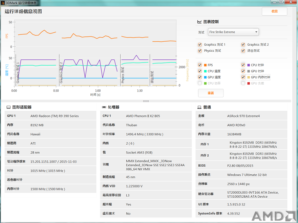Click the 信息 button
The image size is (298, 223).
[x=274, y=11]
